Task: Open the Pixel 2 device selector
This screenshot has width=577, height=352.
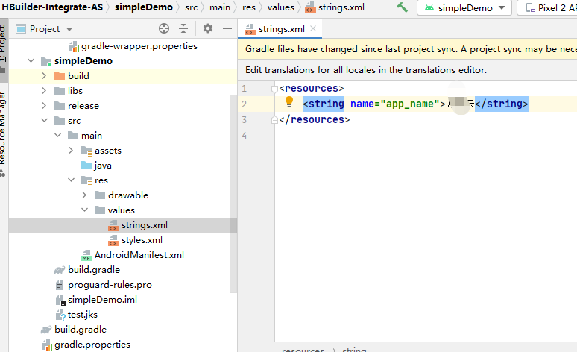Action: [547, 7]
